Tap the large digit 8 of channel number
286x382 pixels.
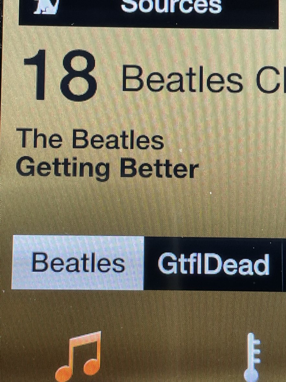(x=78, y=75)
